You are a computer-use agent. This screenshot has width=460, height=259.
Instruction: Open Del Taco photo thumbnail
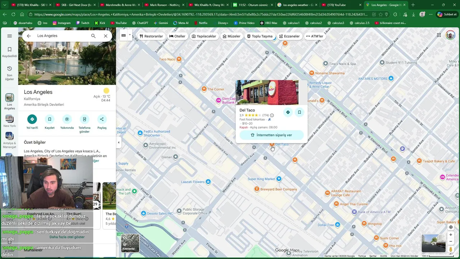[267, 92]
